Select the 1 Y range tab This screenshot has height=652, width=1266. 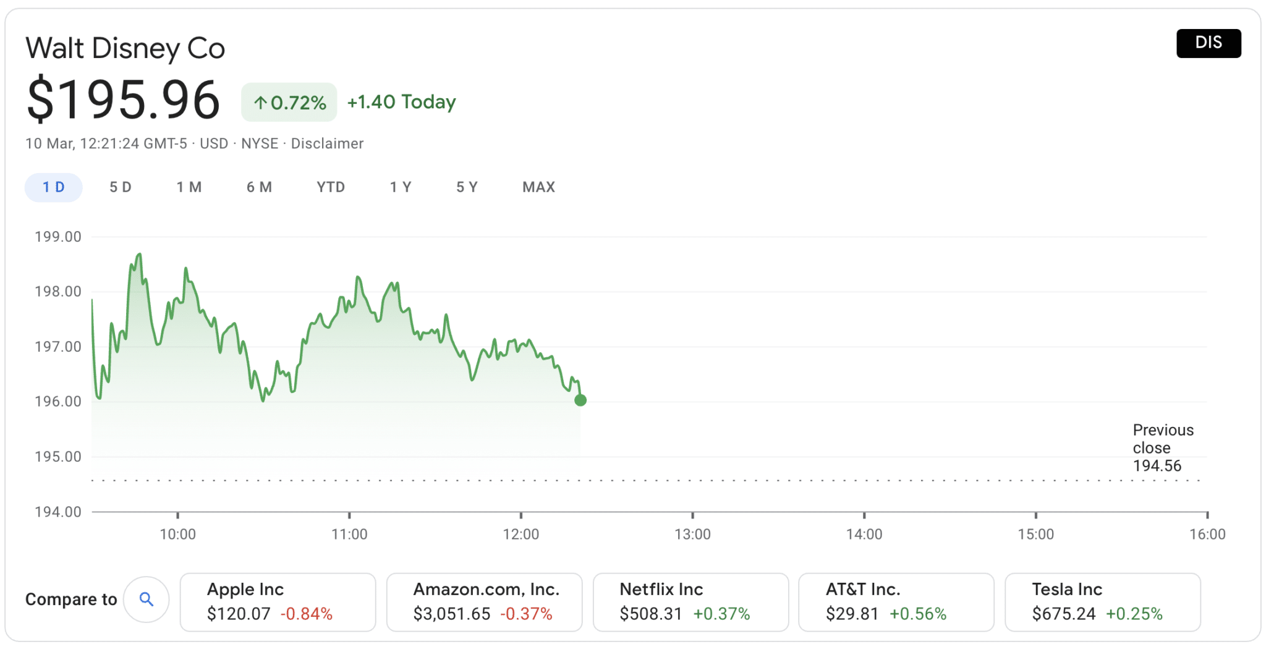(401, 187)
